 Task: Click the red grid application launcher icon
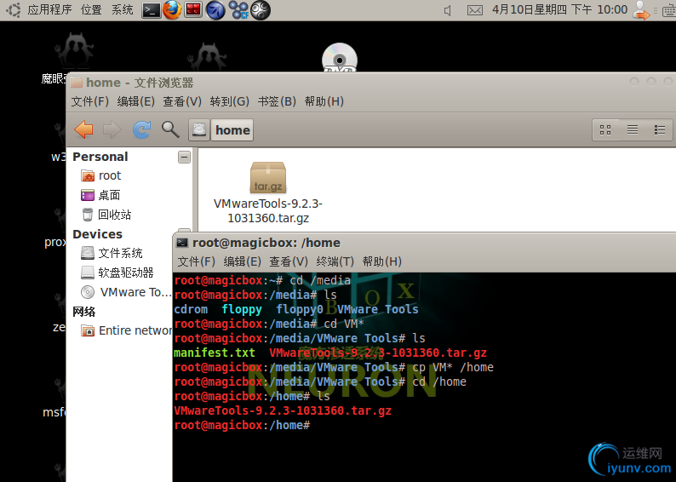point(193,10)
